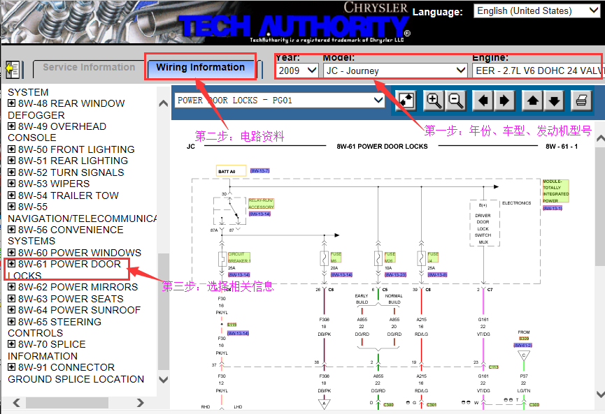
Task: Expand 8W-63 POWER SEATS node
Action: click(x=12, y=299)
